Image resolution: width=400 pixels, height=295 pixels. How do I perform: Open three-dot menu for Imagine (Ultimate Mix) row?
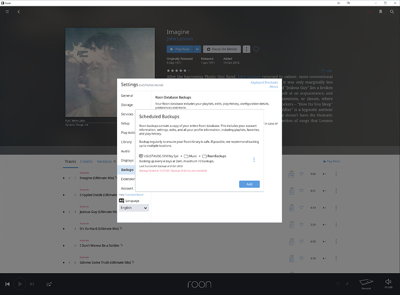click(336, 173)
